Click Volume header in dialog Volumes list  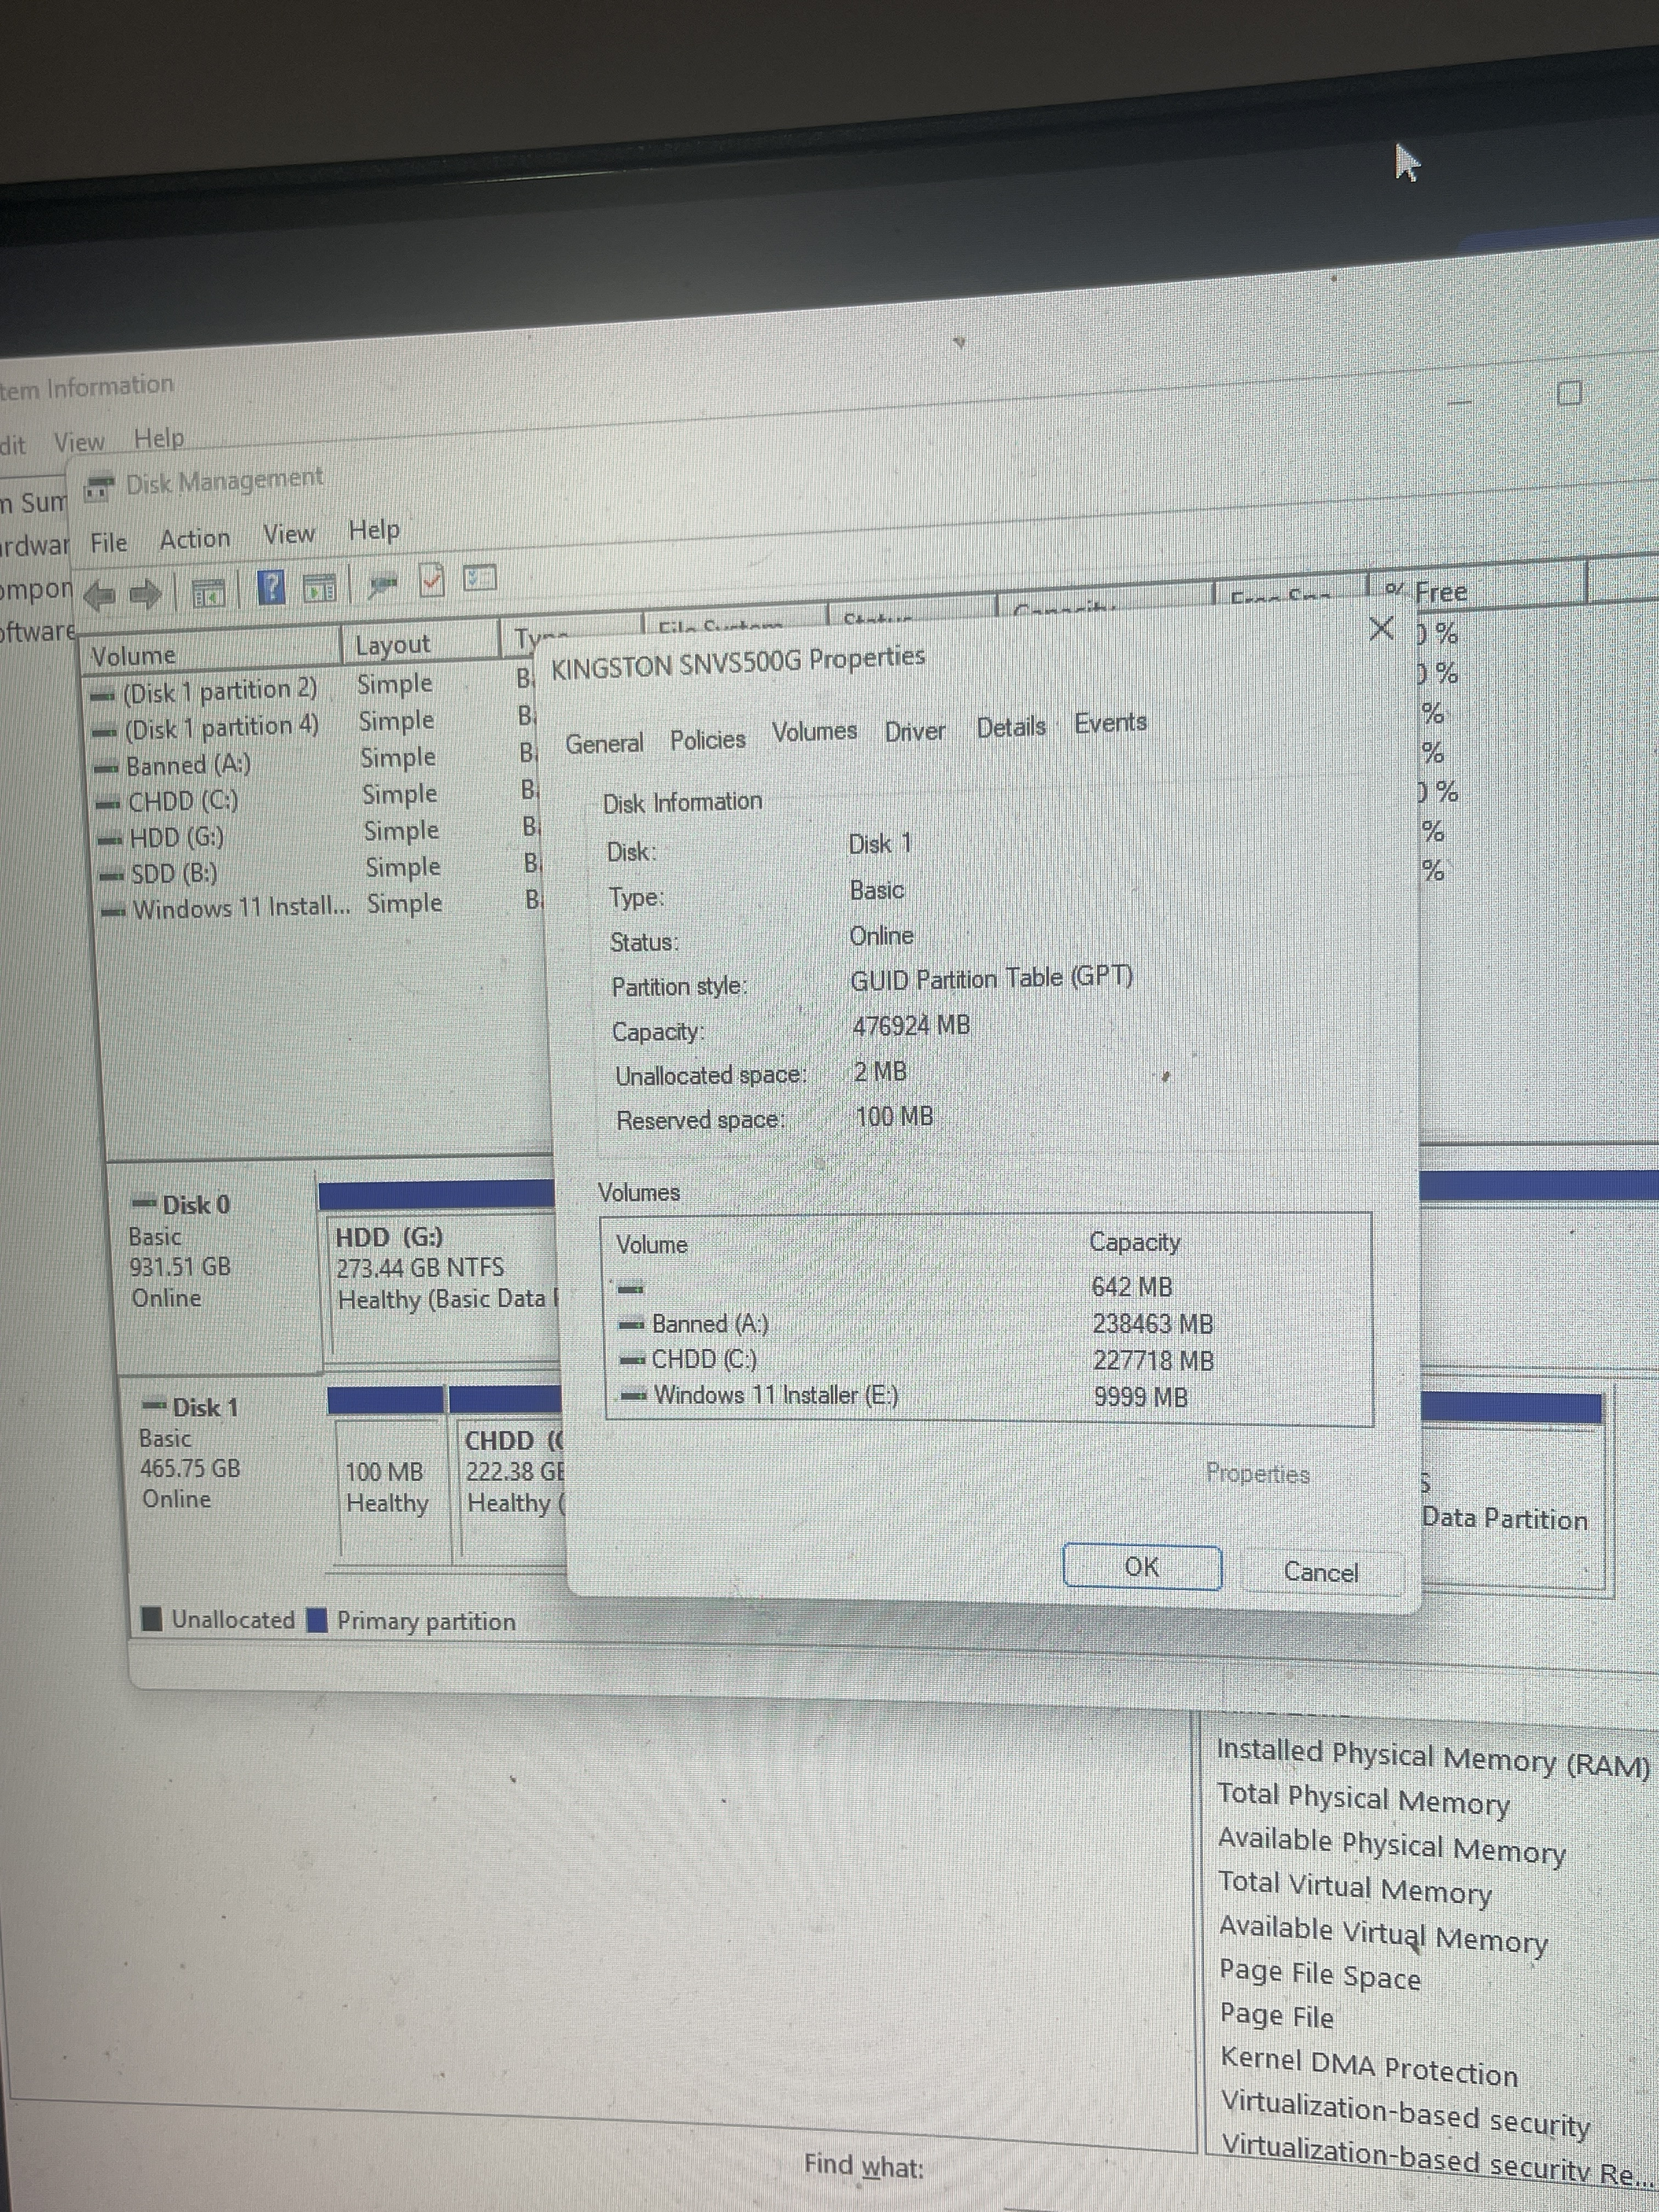652,1245
